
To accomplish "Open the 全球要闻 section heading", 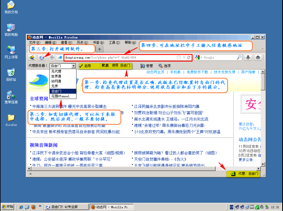I will tap(39, 99).
